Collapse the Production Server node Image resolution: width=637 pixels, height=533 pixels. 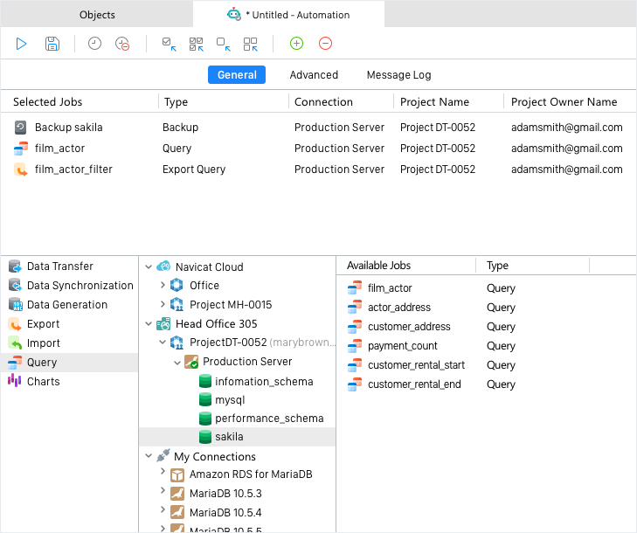point(177,363)
